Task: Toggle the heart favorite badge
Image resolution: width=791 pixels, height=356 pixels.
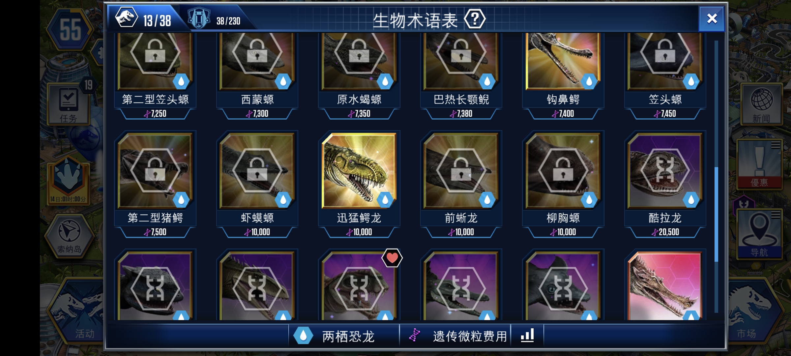Action: pos(392,258)
